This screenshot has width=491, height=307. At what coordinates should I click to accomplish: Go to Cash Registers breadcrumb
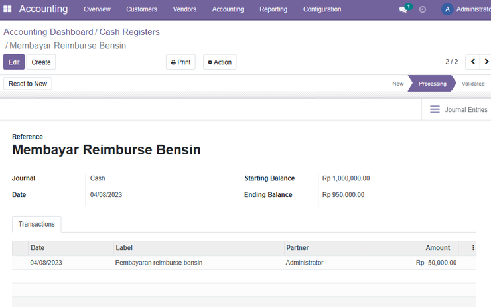click(129, 32)
